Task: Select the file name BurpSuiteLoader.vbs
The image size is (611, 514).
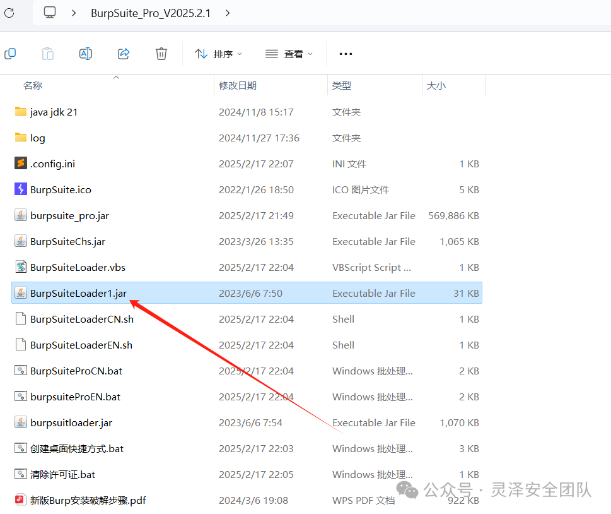Action: click(78, 267)
